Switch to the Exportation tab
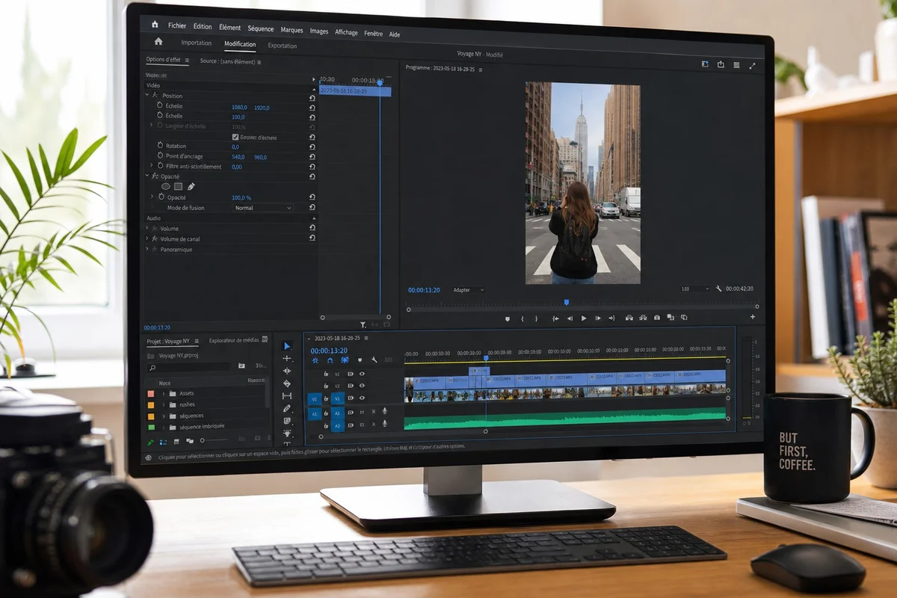 click(283, 46)
